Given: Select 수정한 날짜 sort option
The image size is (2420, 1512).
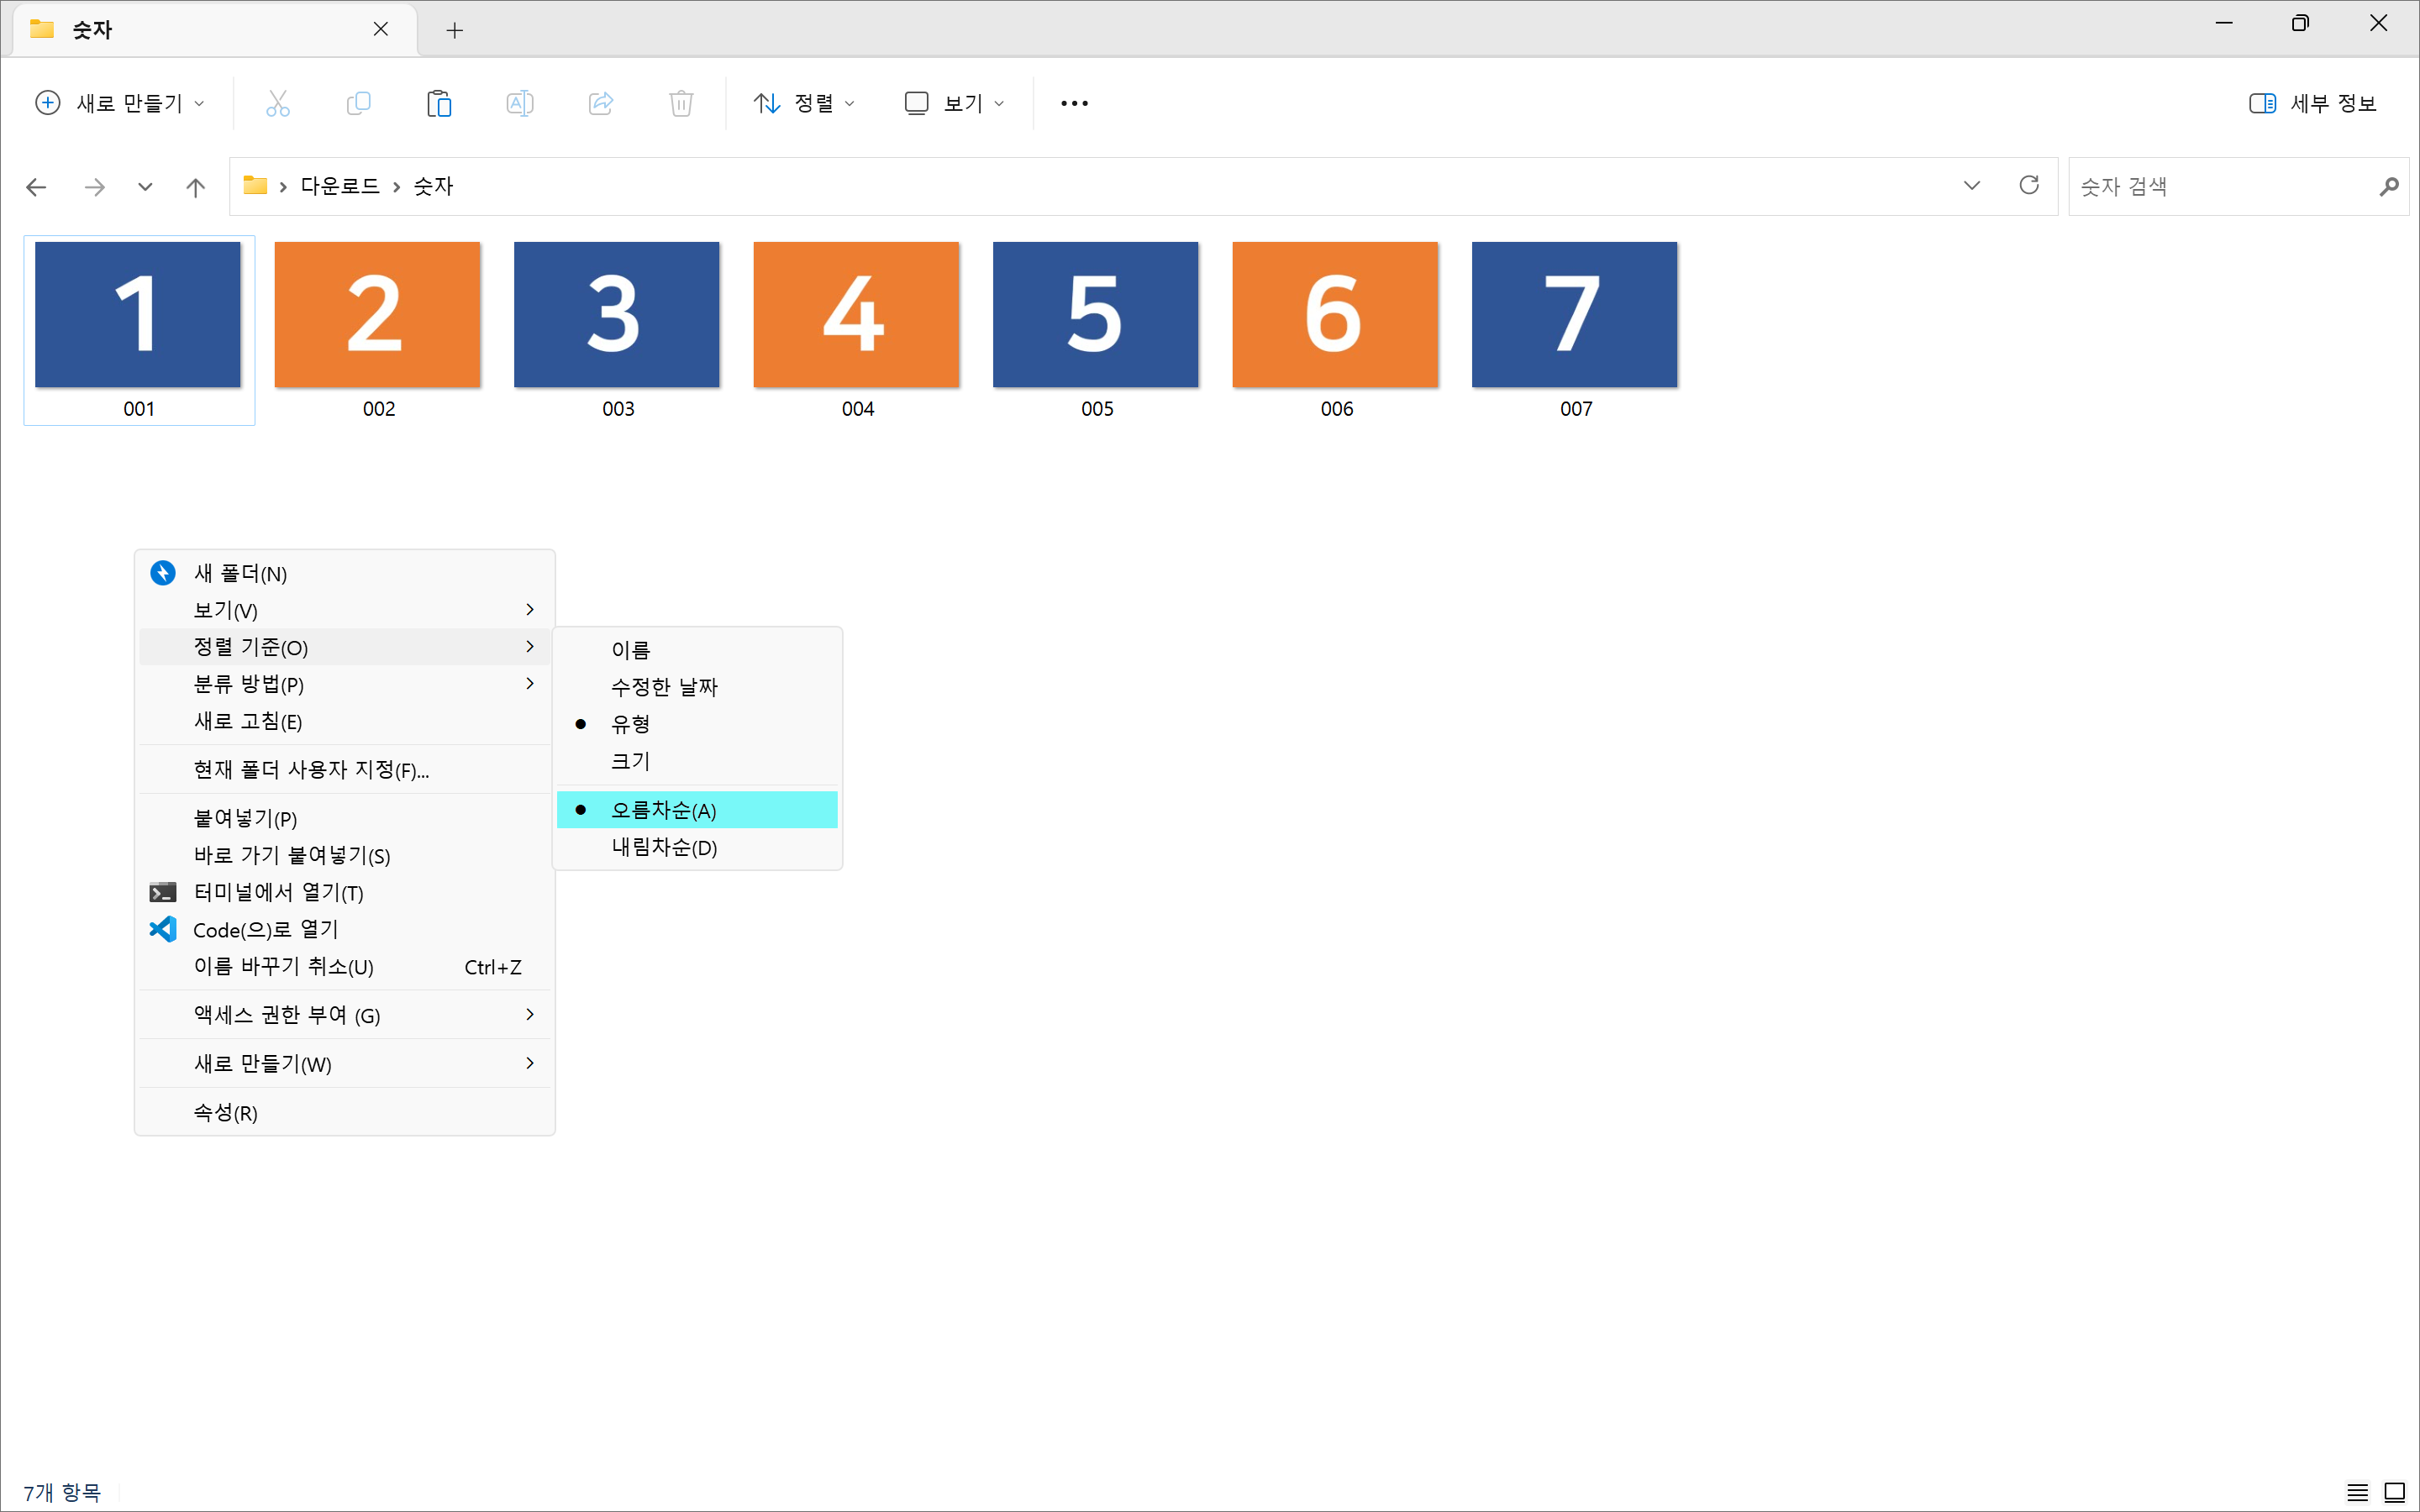Looking at the screenshot, I should pyautogui.click(x=664, y=687).
